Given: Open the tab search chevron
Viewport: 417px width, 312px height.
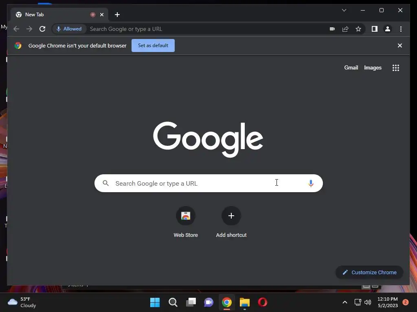Looking at the screenshot, I should 344,10.
